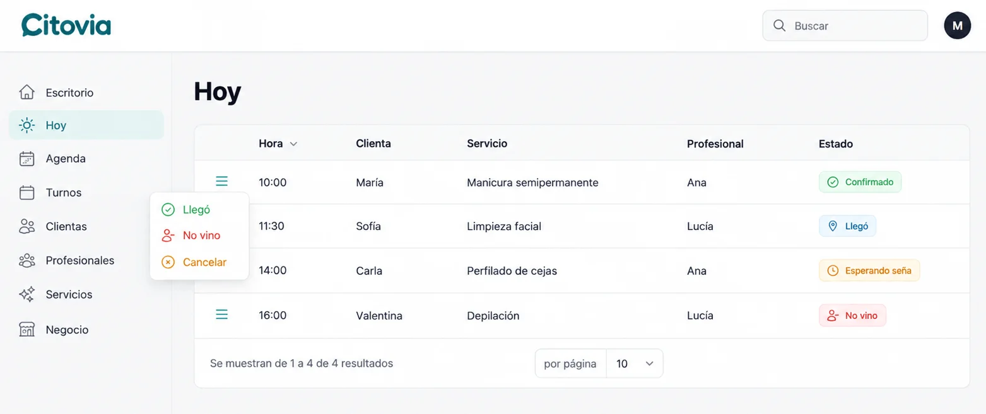Click the Citovia logo

pyautogui.click(x=66, y=25)
